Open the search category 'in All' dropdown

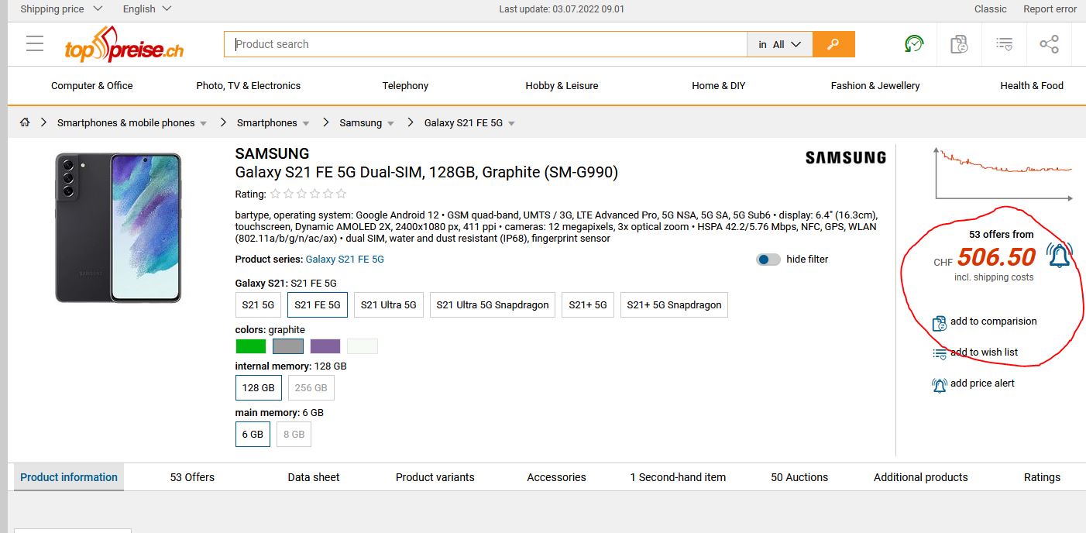coord(779,44)
